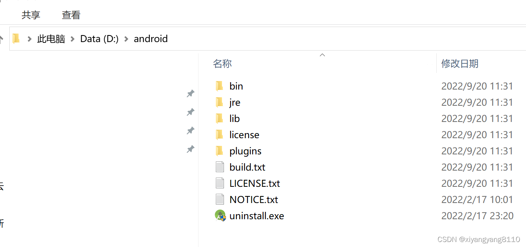
Task: Switch to the 共享 ribbon tab
Action: point(31,15)
